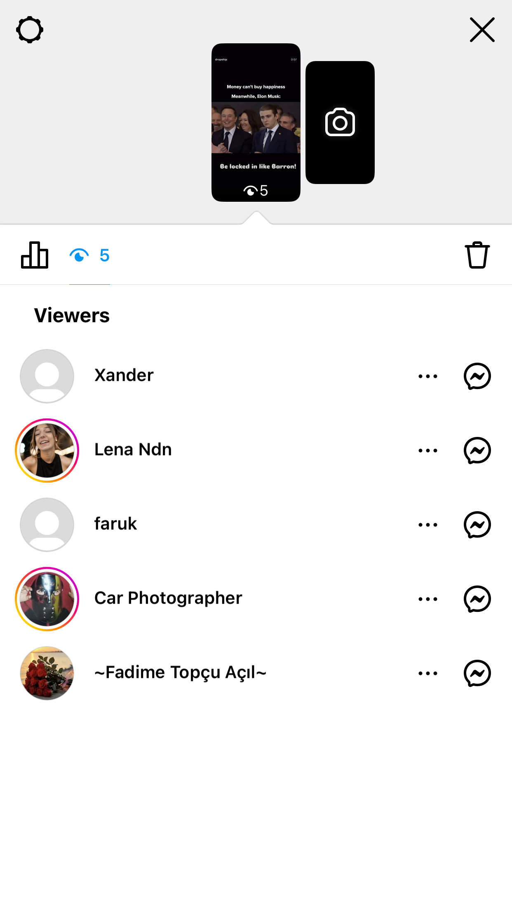This screenshot has height=911, width=512.
Task: Message Lena Ndn via Messenger icon
Action: [477, 451]
